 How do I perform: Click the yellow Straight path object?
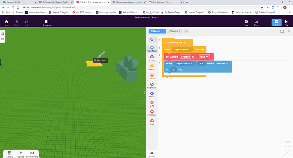[94, 64]
